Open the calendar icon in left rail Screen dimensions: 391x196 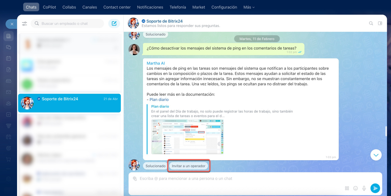click(x=9, y=58)
